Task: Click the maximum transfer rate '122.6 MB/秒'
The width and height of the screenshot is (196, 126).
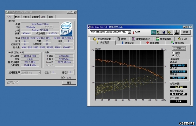Action: [179, 72]
